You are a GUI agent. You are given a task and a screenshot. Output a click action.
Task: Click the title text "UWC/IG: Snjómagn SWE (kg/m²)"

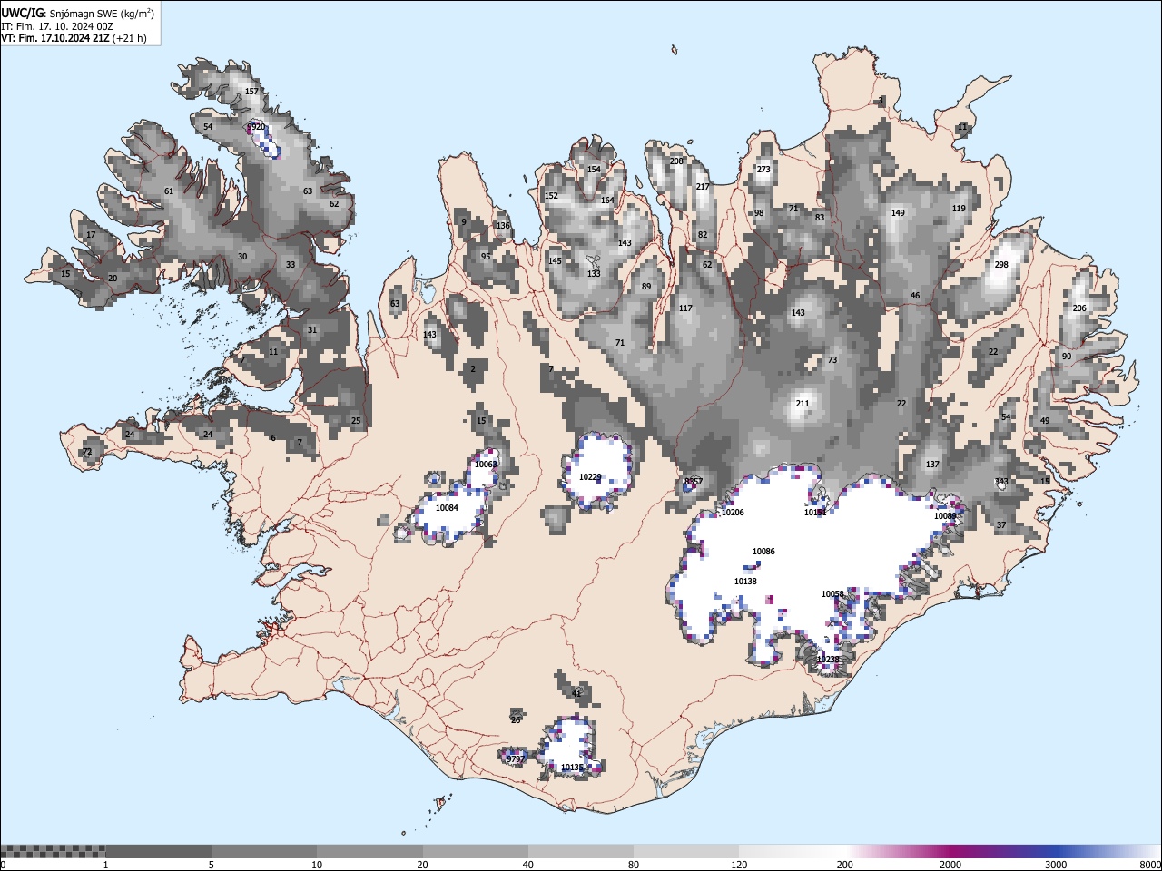coord(78,13)
